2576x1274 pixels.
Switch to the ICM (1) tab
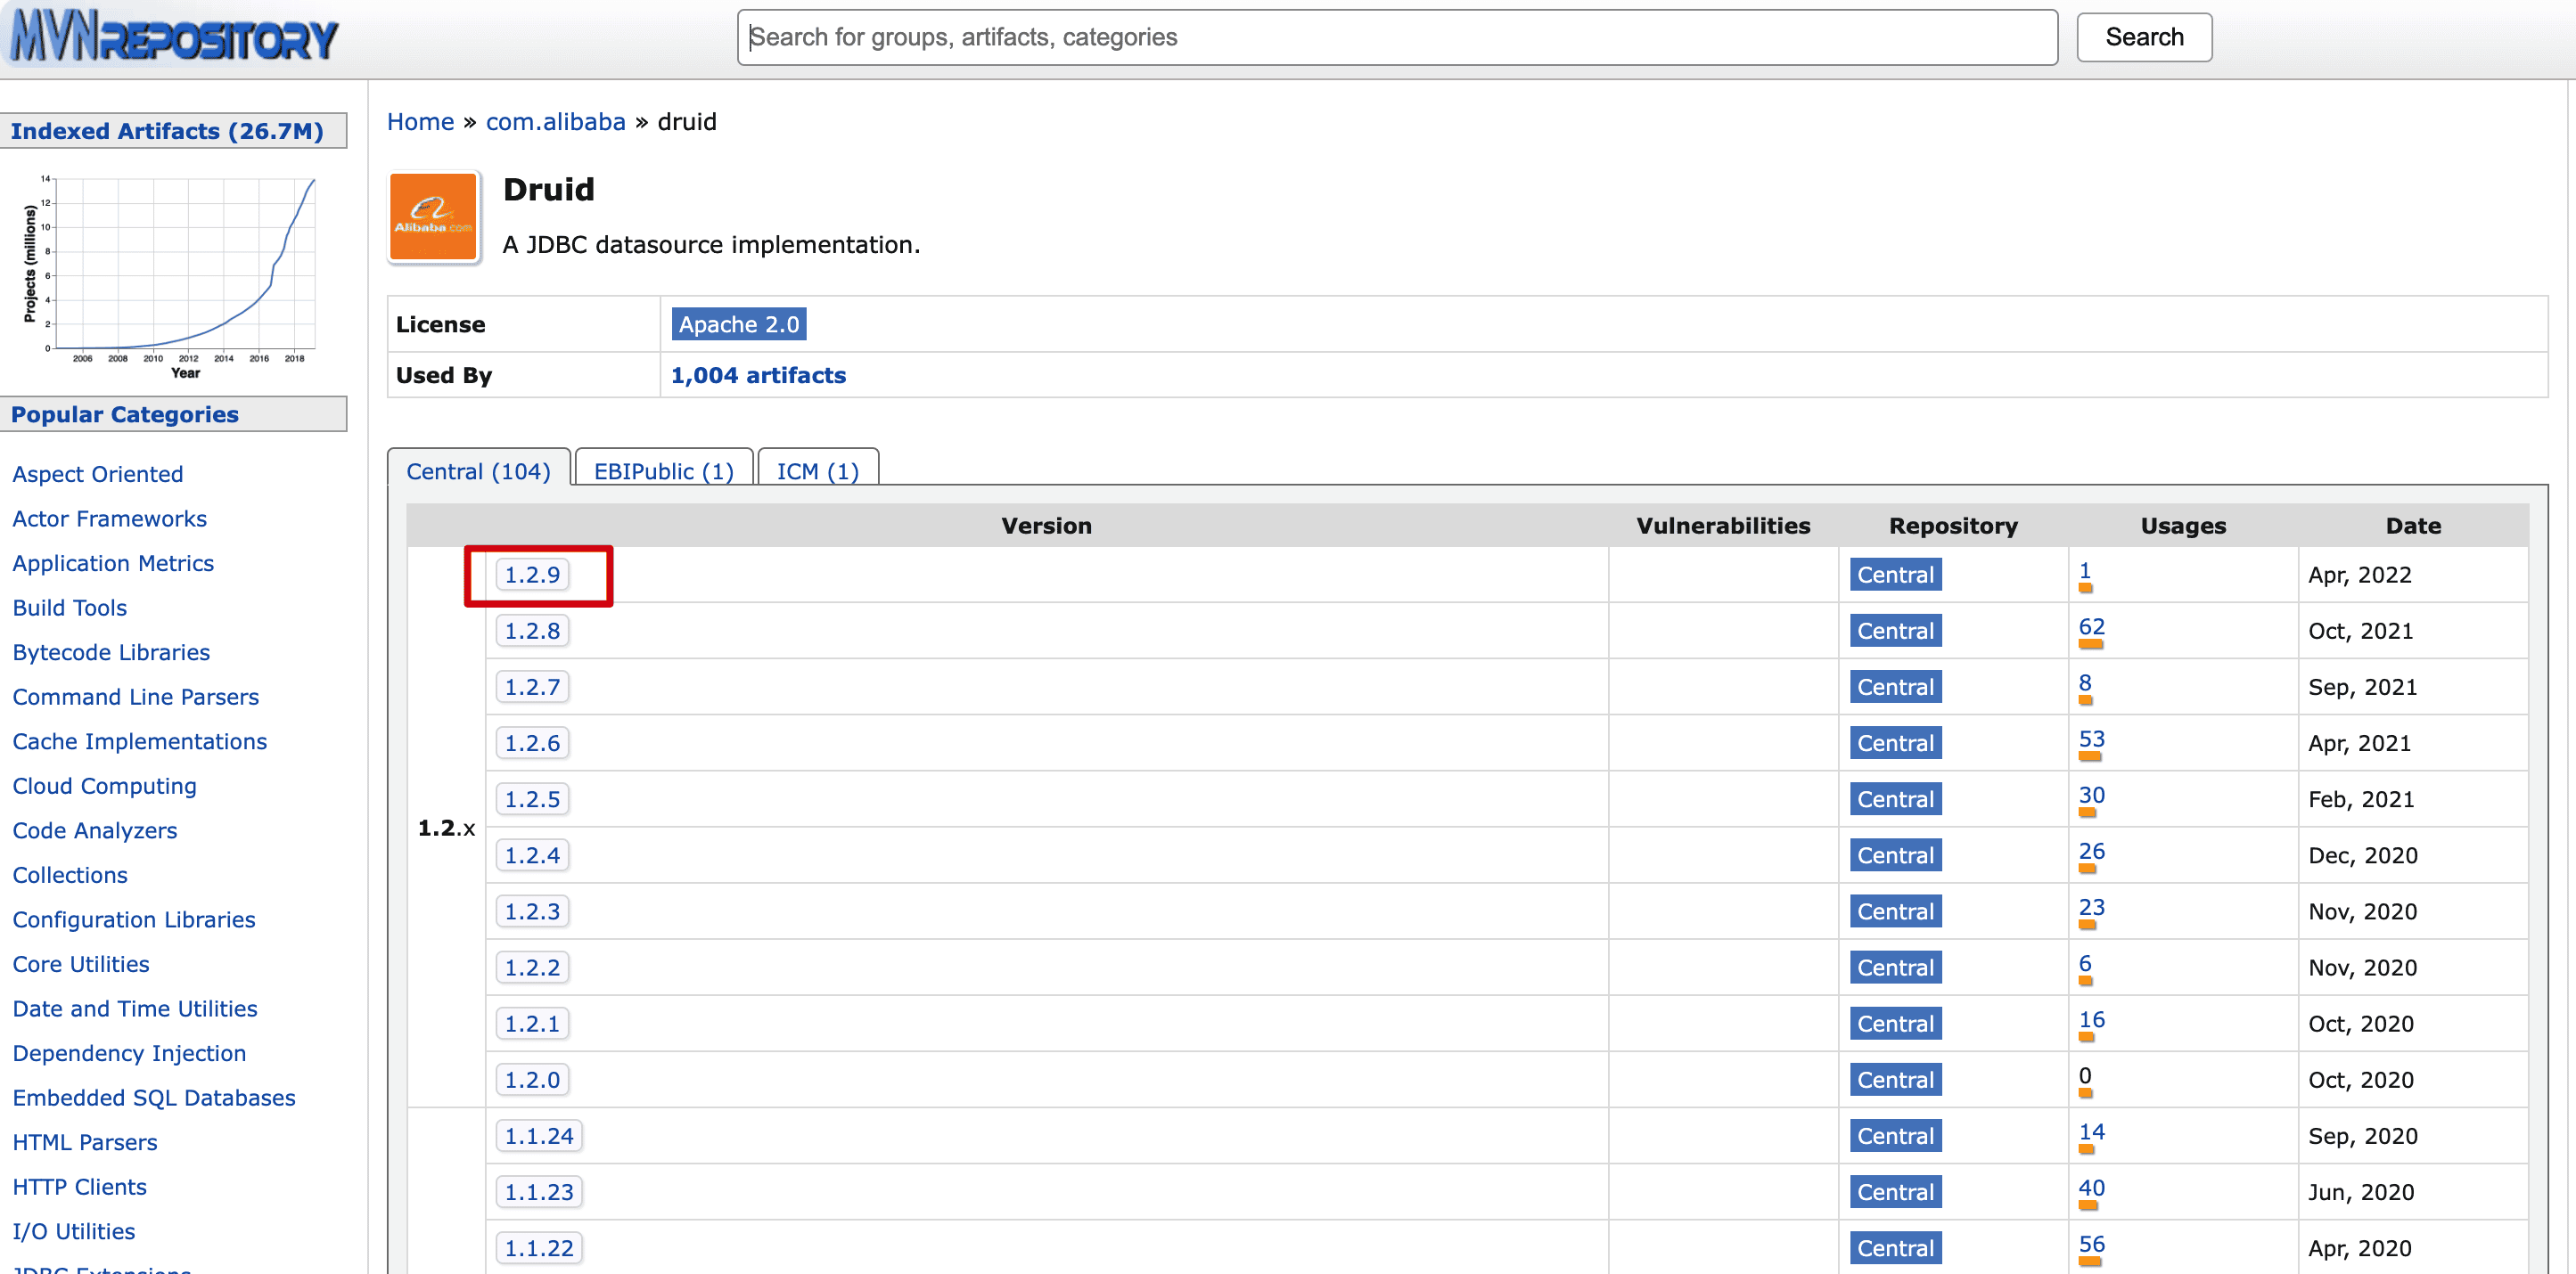(817, 470)
